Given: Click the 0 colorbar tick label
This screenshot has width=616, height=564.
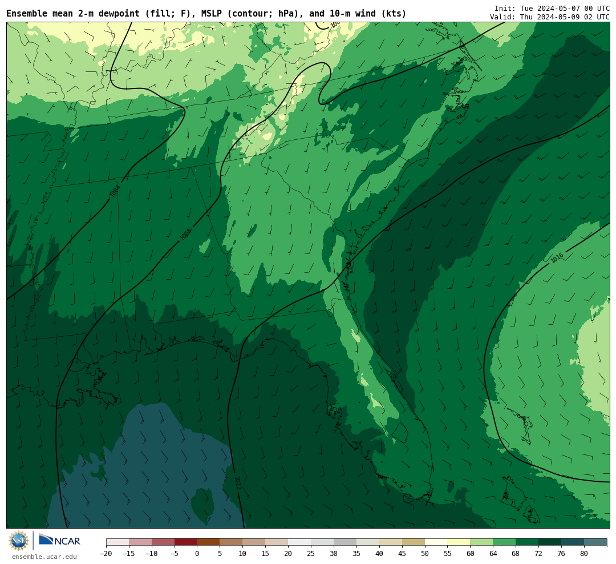Looking at the screenshot, I should coord(197,554).
